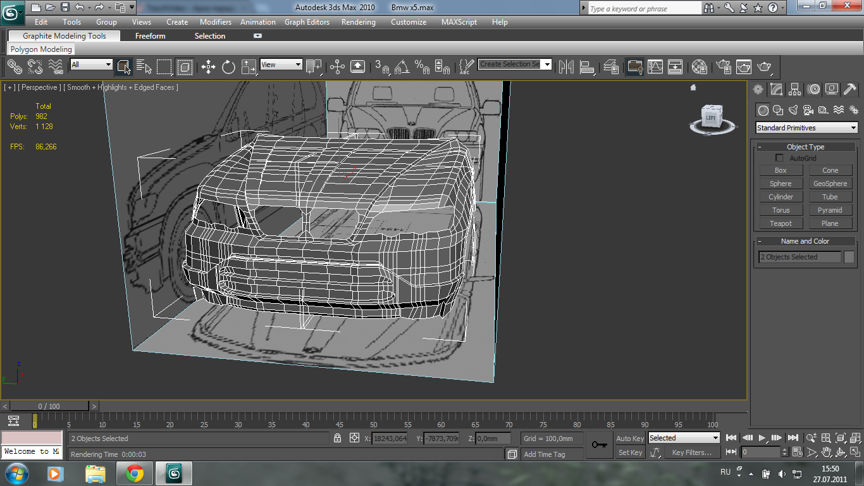The width and height of the screenshot is (864, 486).
Task: Select the Select and Link tool
Action: [x=15, y=66]
